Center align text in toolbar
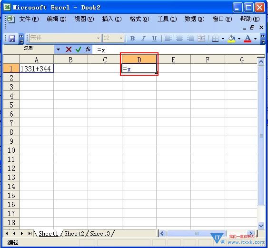This screenshot has width=268, height=248. 179,39
